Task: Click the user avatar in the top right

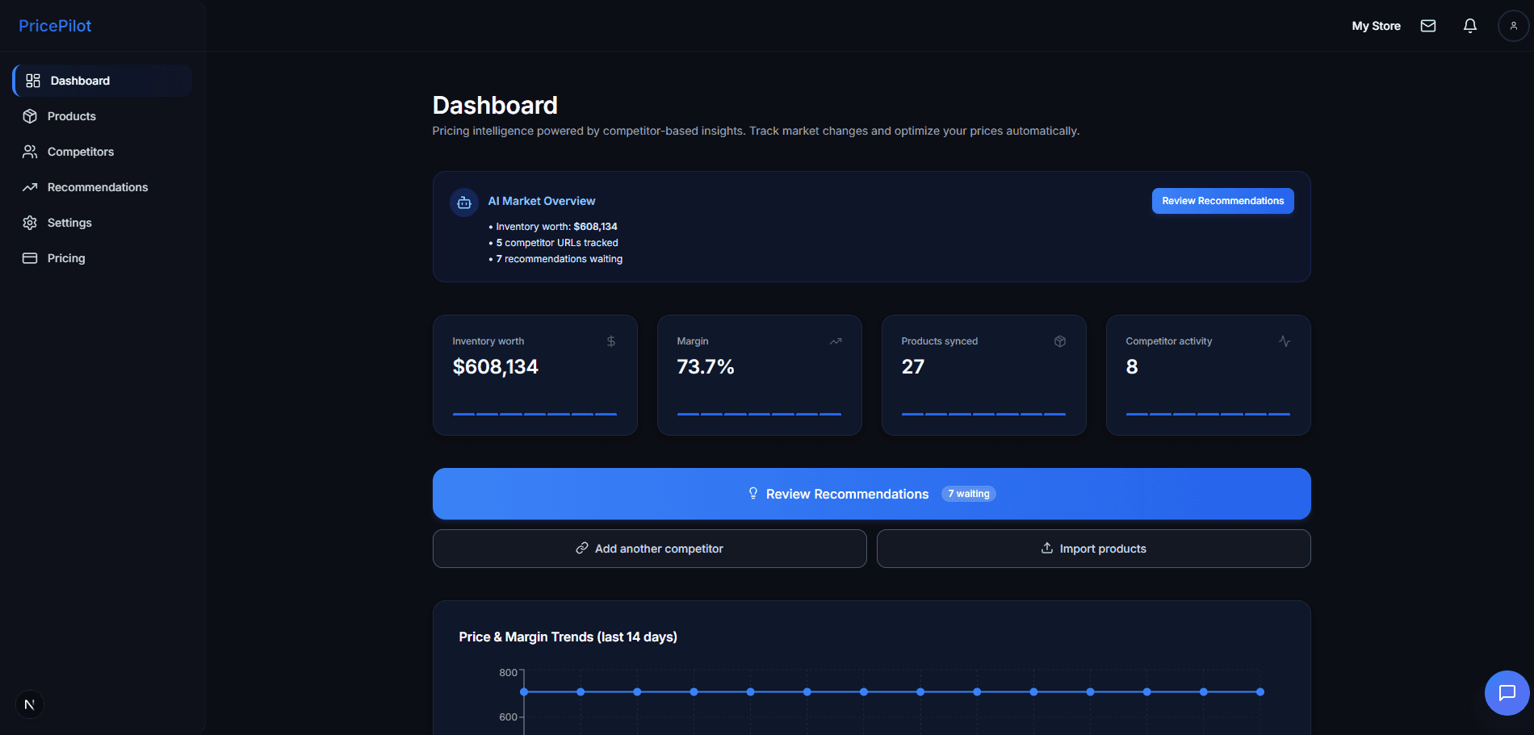Action: click(1513, 25)
